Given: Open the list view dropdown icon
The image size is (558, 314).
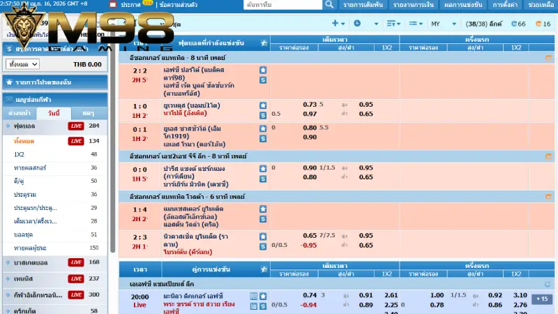Looking at the screenshot, I should point(416,24).
